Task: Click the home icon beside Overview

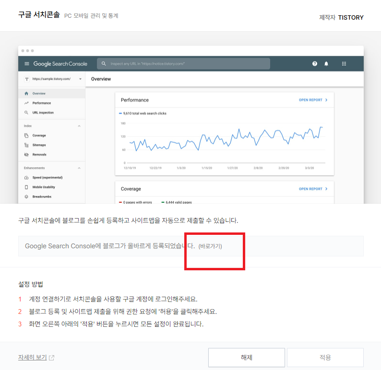Action: pyautogui.click(x=26, y=93)
